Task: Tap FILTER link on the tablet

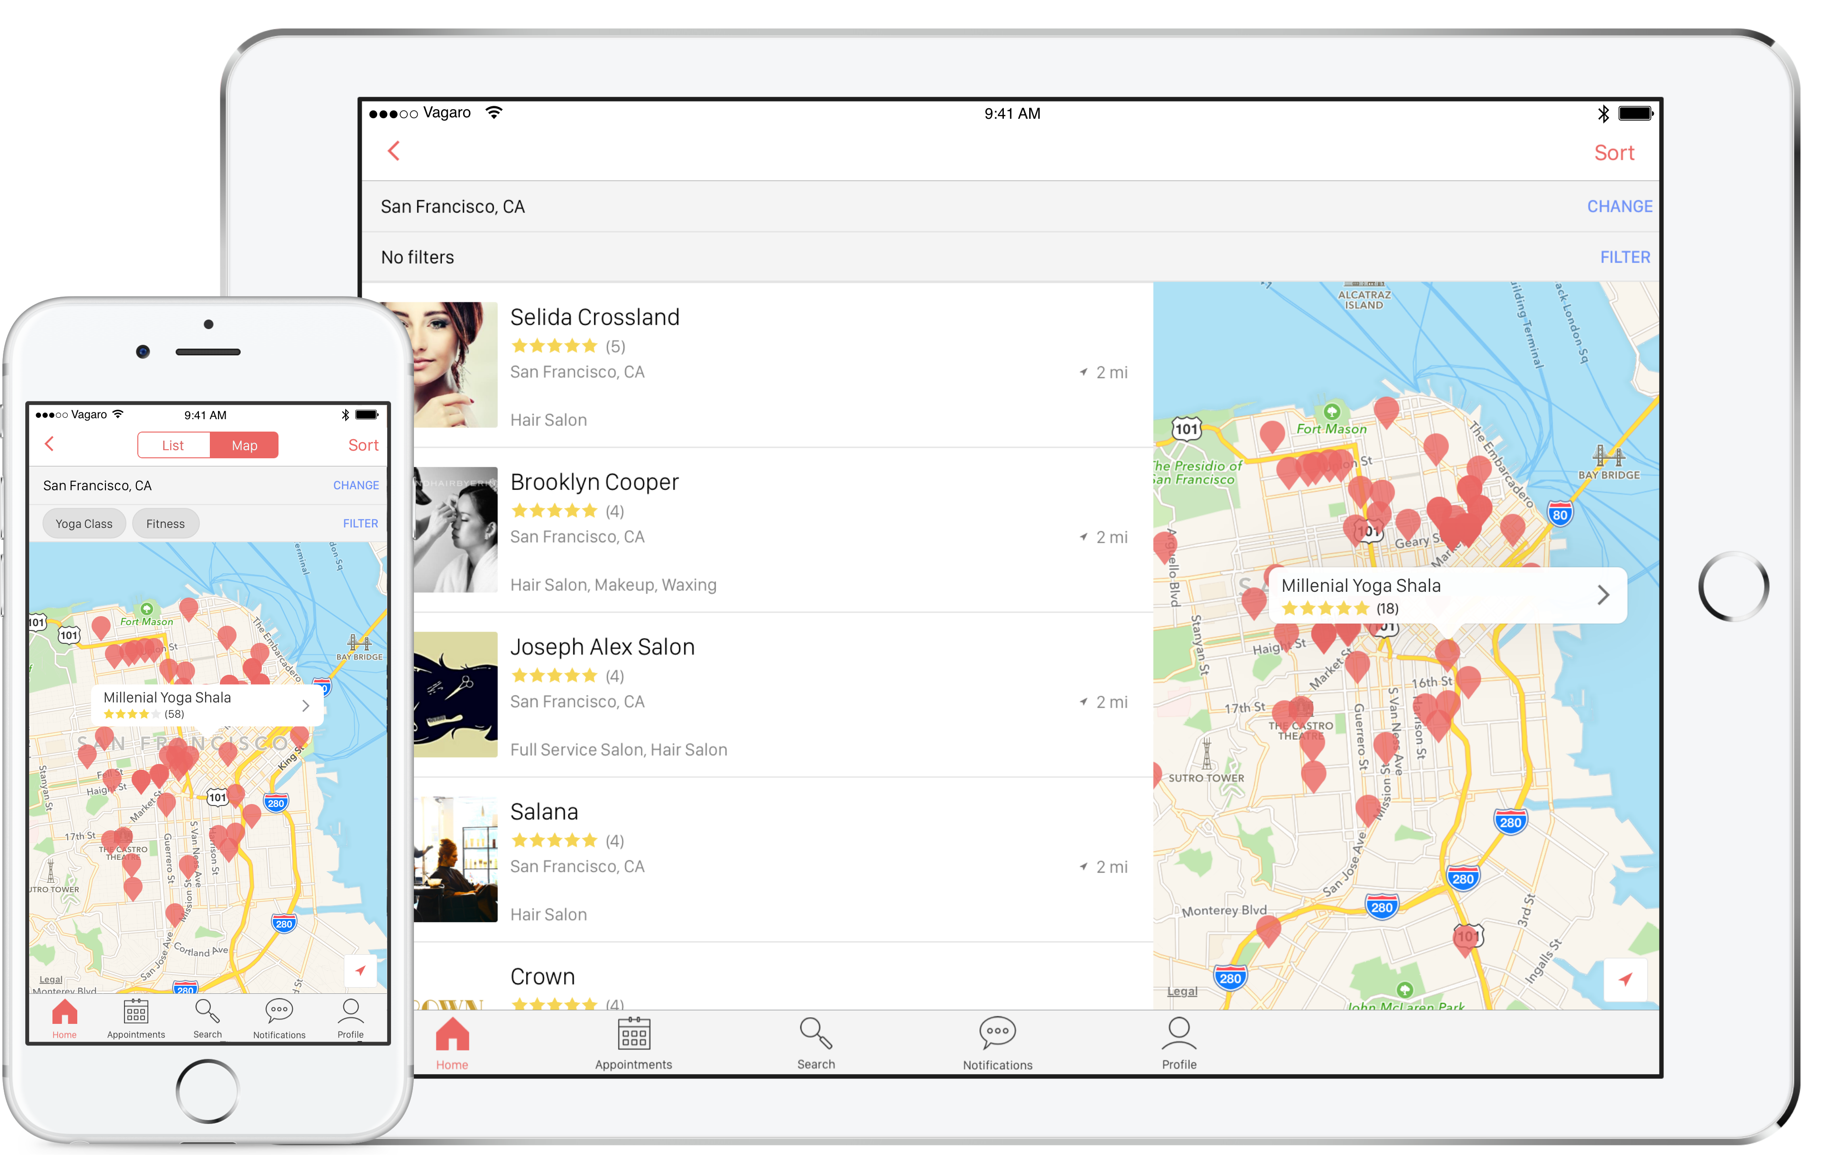Action: coord(1625,258)
